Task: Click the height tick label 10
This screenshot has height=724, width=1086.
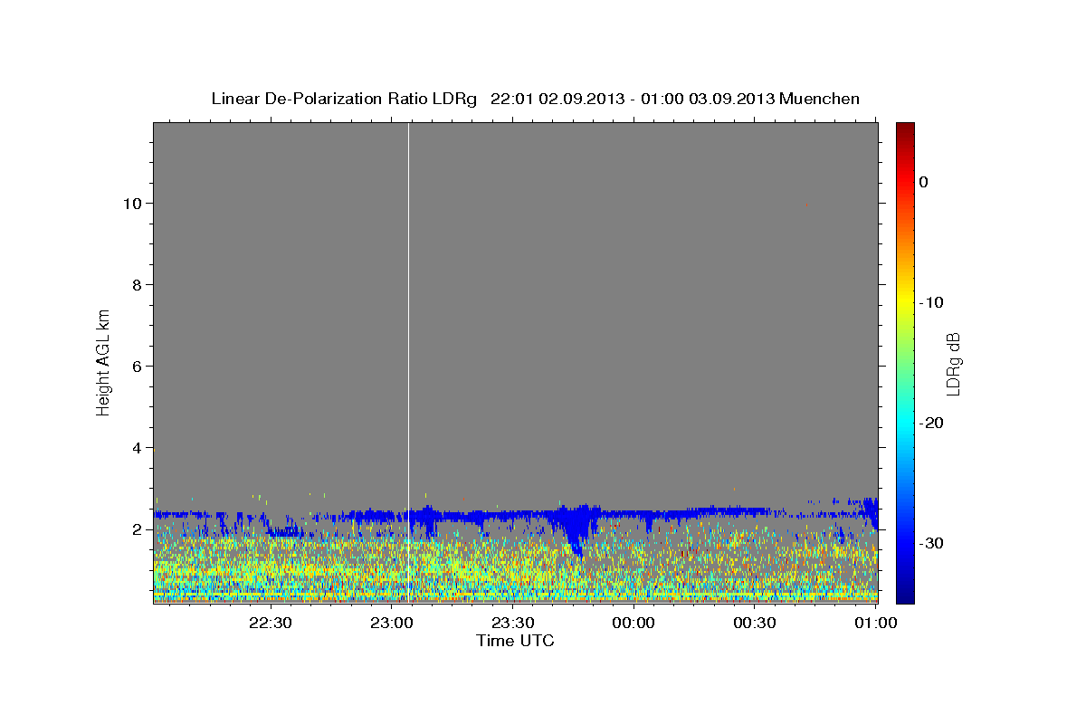Action: tap(132, 204)
